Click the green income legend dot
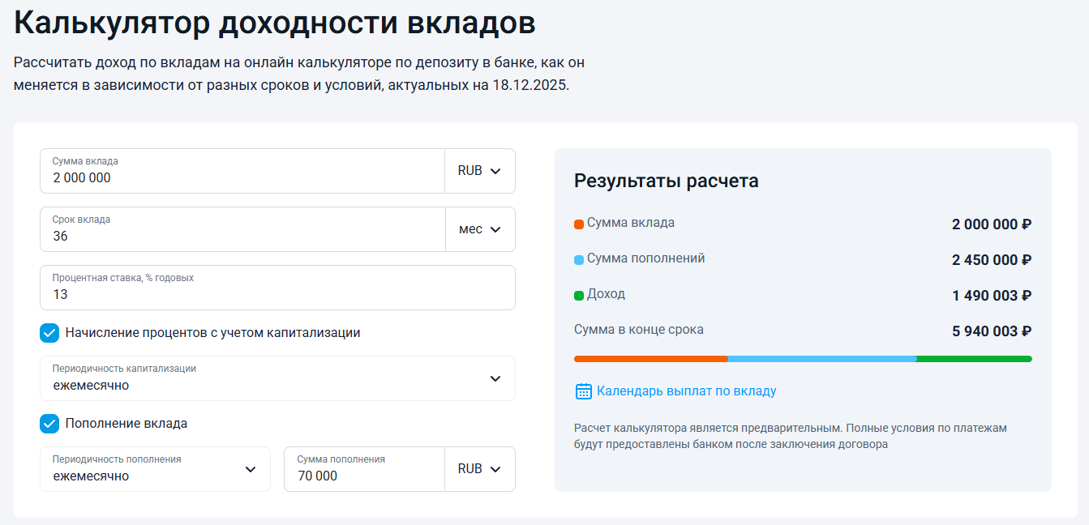The width and height of the screenshot is (1089, 525). click(579, 296)
